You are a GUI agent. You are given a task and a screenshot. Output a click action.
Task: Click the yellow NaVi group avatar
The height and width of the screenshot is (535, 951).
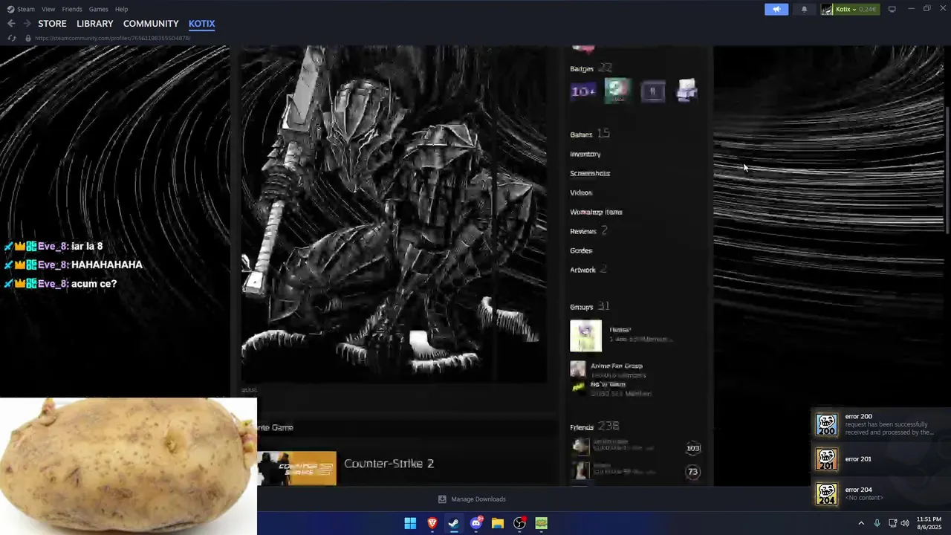point(577,387)
